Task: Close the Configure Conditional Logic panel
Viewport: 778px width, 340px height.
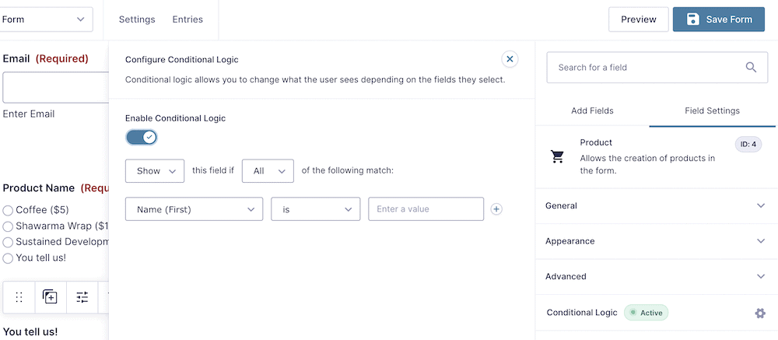Action: 510,59
